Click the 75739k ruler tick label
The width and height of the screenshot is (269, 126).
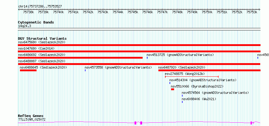pyautogui.click(x=44, y=12)
